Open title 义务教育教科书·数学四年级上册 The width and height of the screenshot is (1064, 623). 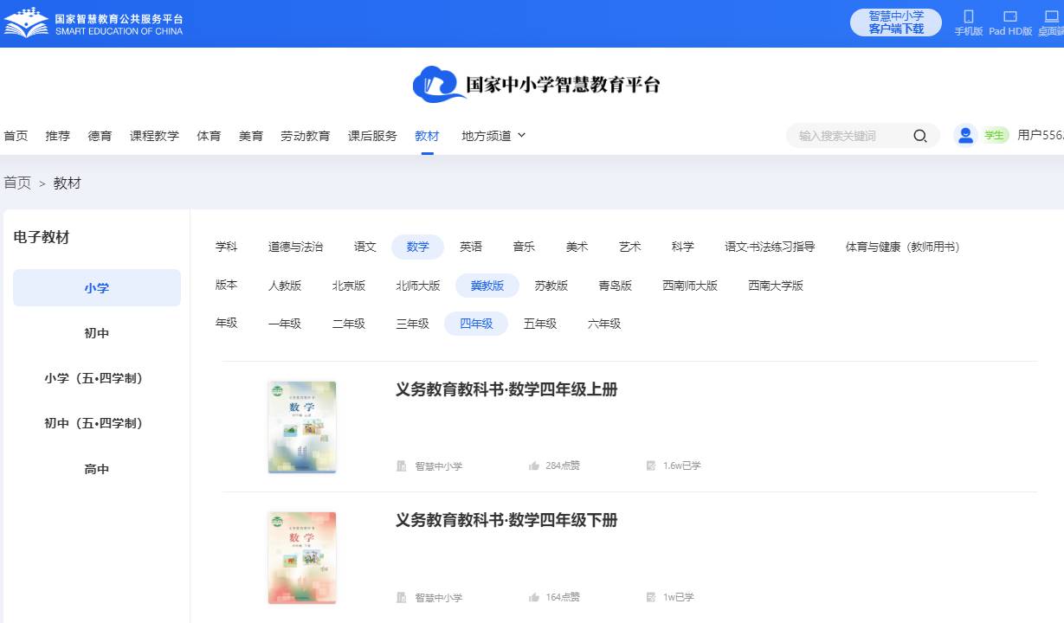pyautogui.click(x=506, y=389)
